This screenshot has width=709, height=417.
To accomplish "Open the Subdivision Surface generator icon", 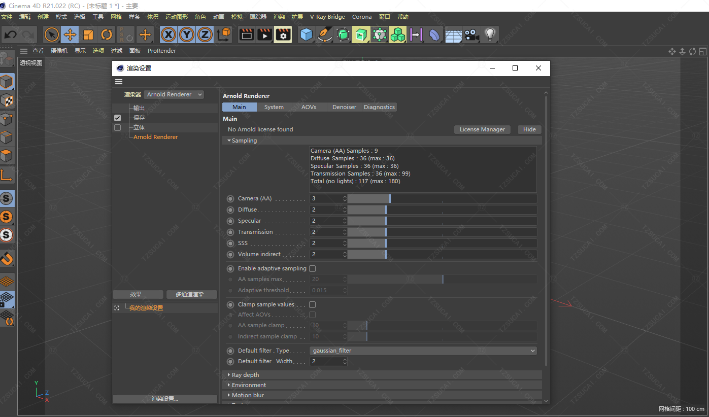I will click(x=343, y=35).
